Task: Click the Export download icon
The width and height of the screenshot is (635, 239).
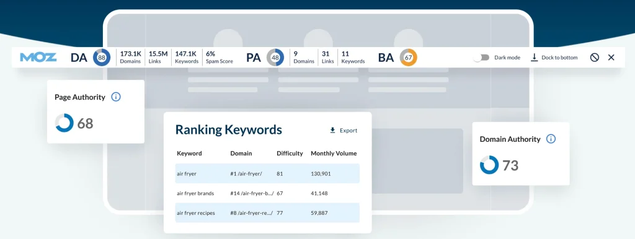Action: (x=332, y=130)
